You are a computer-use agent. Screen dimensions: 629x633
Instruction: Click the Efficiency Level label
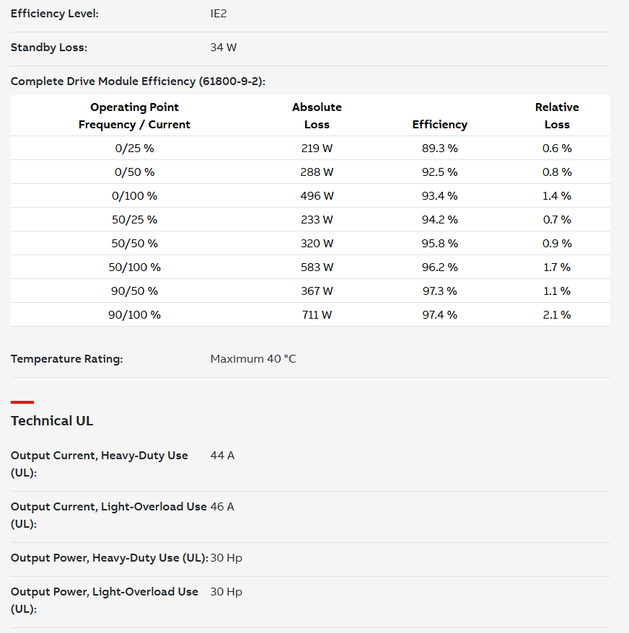pyautogui.click(x=55, y=14)
